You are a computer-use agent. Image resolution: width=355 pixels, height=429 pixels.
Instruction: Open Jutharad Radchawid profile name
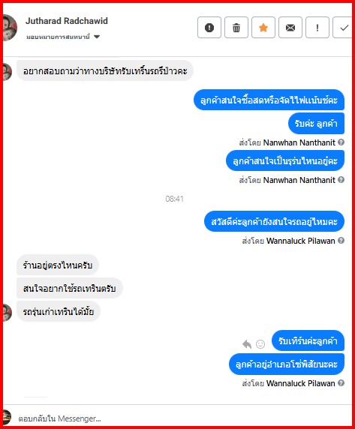(x=67, y=21)
